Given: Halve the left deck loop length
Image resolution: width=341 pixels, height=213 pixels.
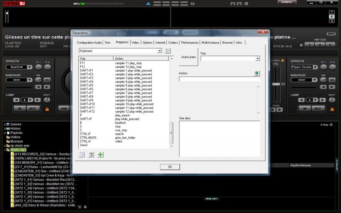Looking at the screenshot, I should [x=16, y=100].
